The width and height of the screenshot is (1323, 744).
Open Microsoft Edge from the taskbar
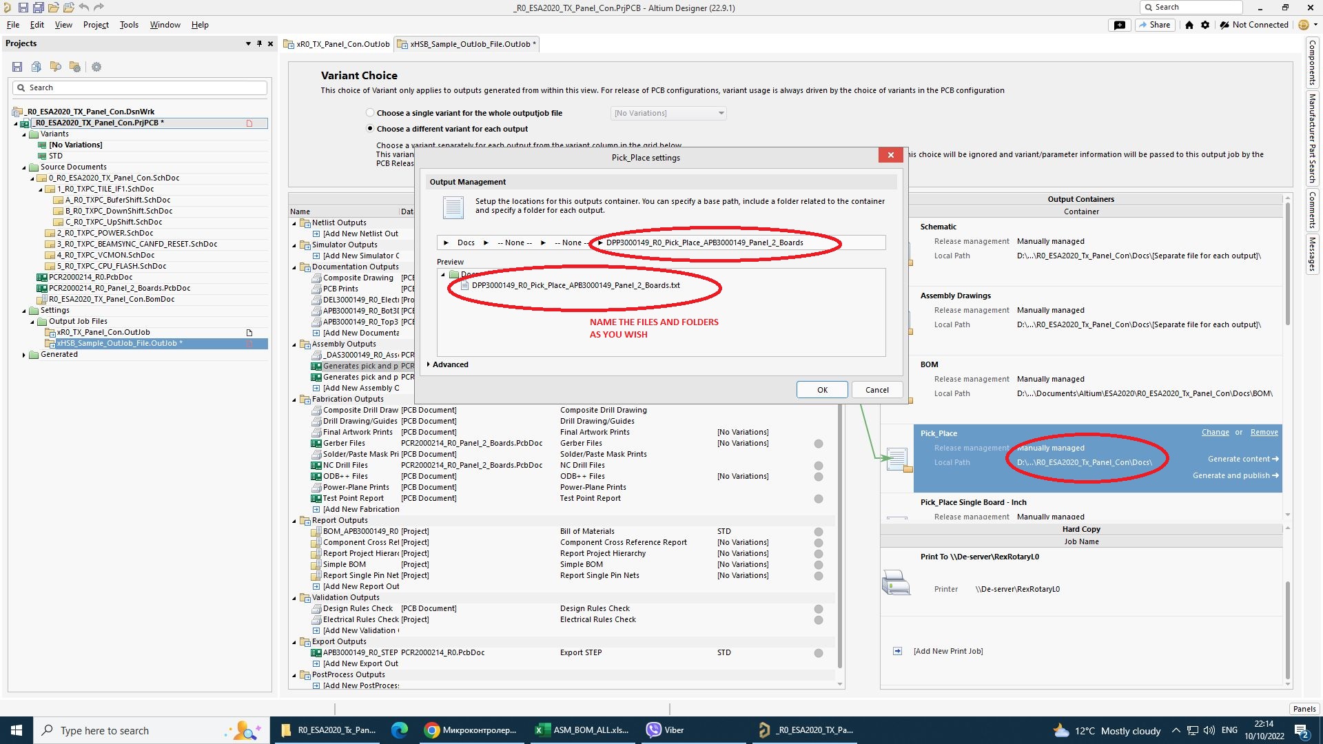(400, 730)
